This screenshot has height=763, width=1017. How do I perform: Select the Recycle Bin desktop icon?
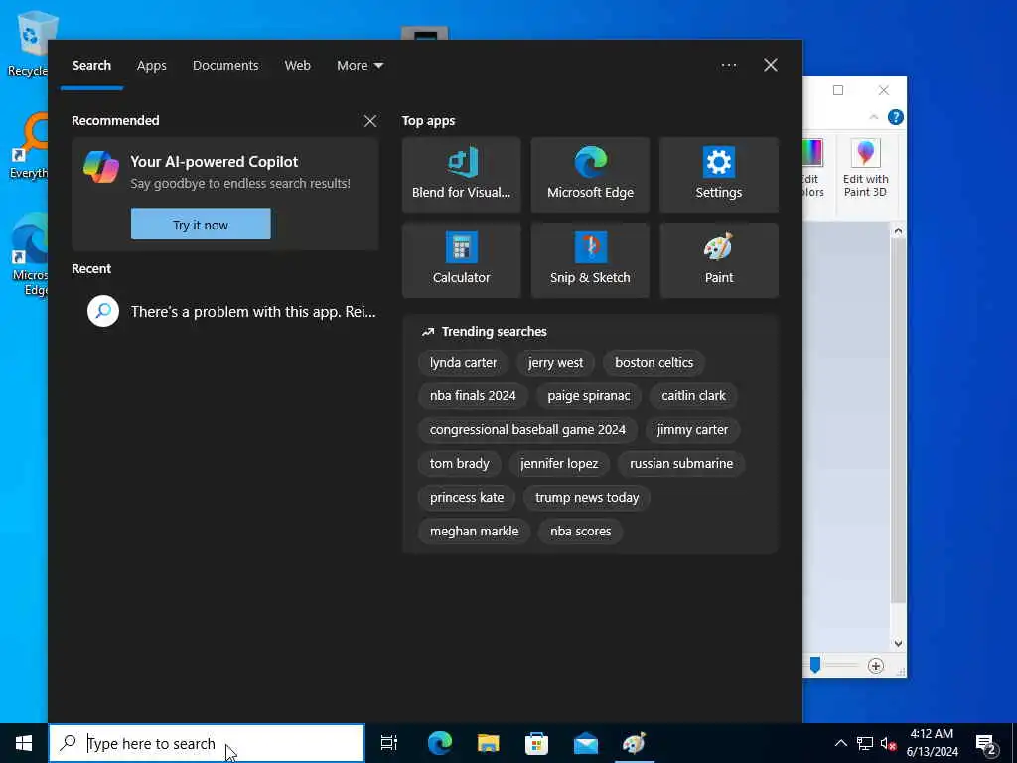tap(27, 44)
